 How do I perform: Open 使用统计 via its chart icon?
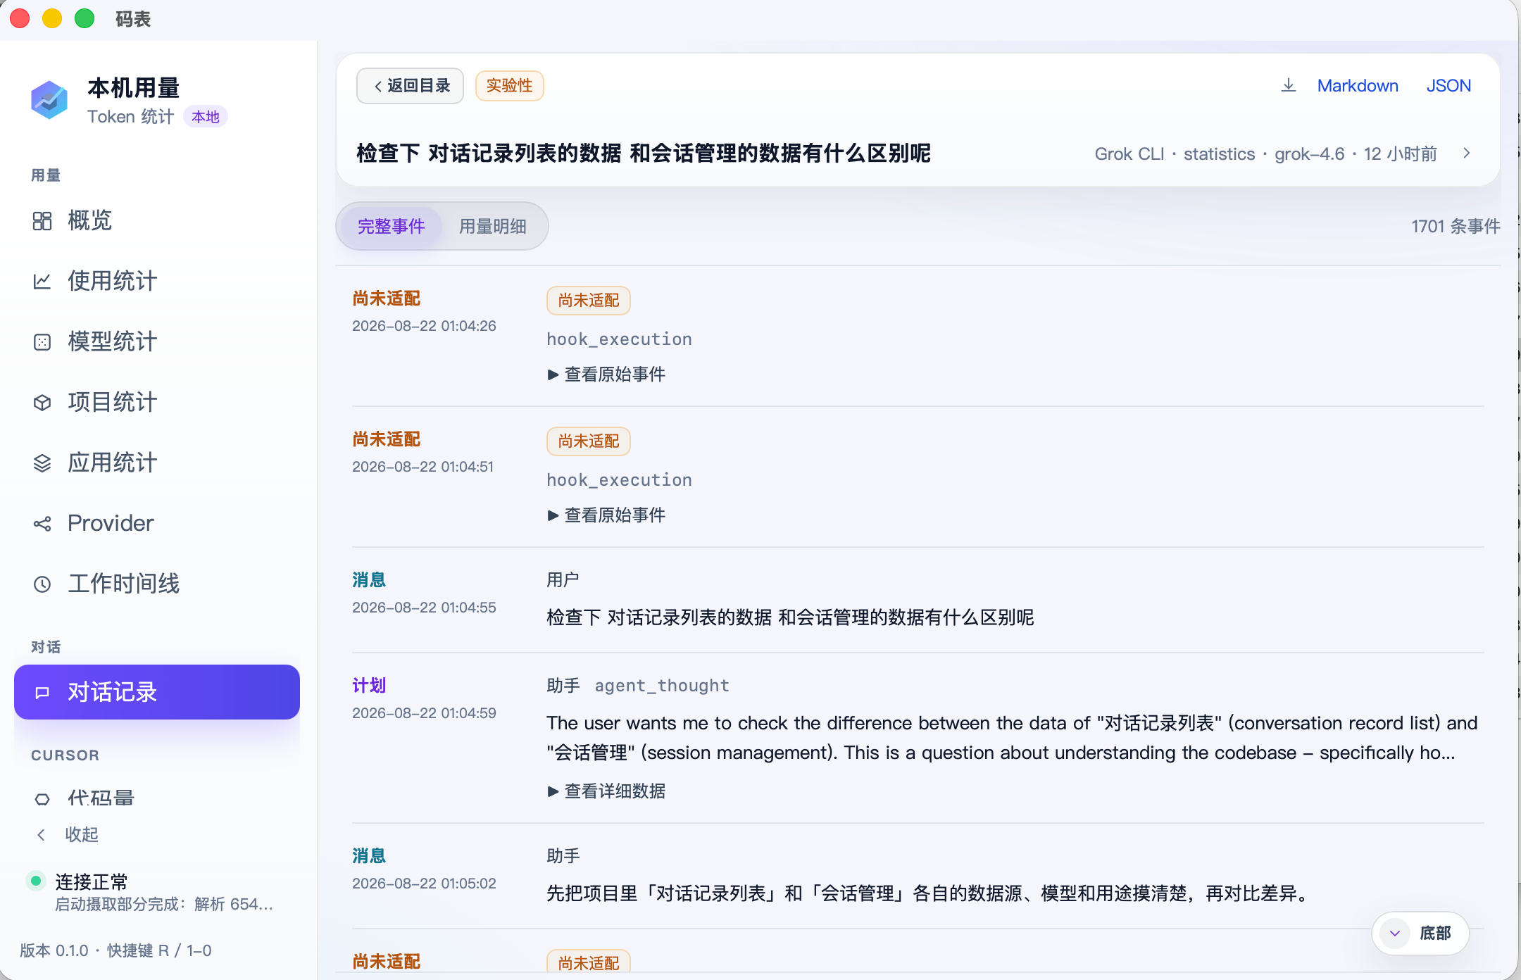point(42,282)
